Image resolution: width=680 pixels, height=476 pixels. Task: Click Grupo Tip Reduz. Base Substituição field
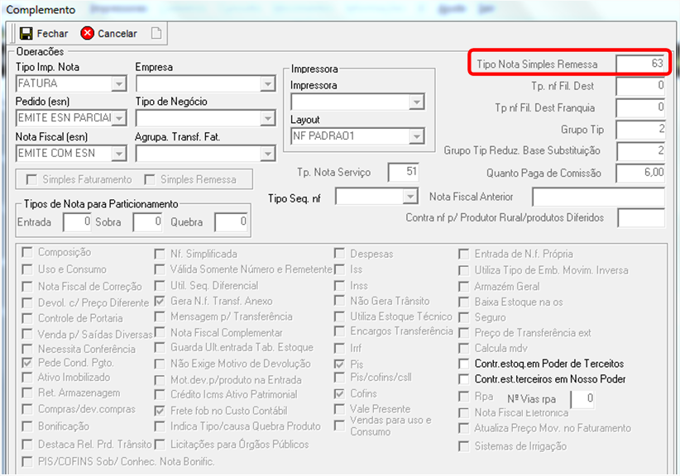(x=640, y=150)
